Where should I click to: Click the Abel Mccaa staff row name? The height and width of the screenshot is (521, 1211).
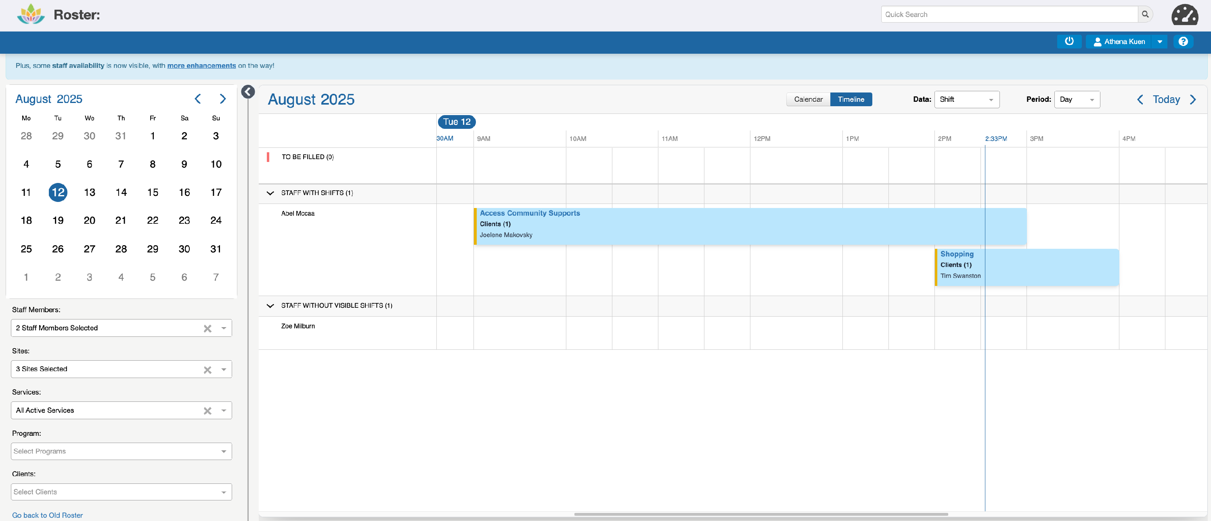pos(298,214)
